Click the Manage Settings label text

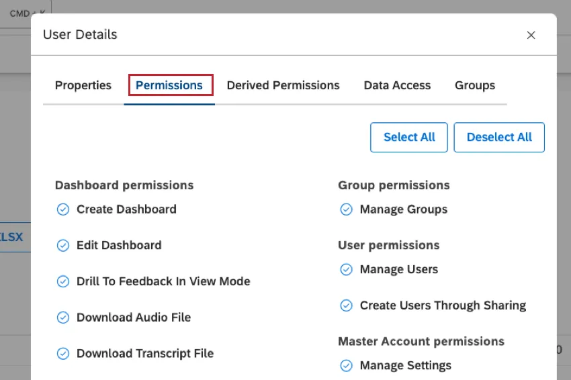click(x=405, y=366)
